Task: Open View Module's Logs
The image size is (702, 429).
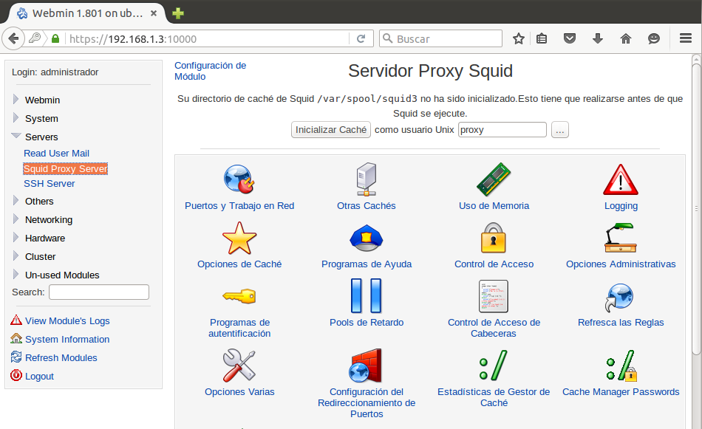Action: pos(67,320)
